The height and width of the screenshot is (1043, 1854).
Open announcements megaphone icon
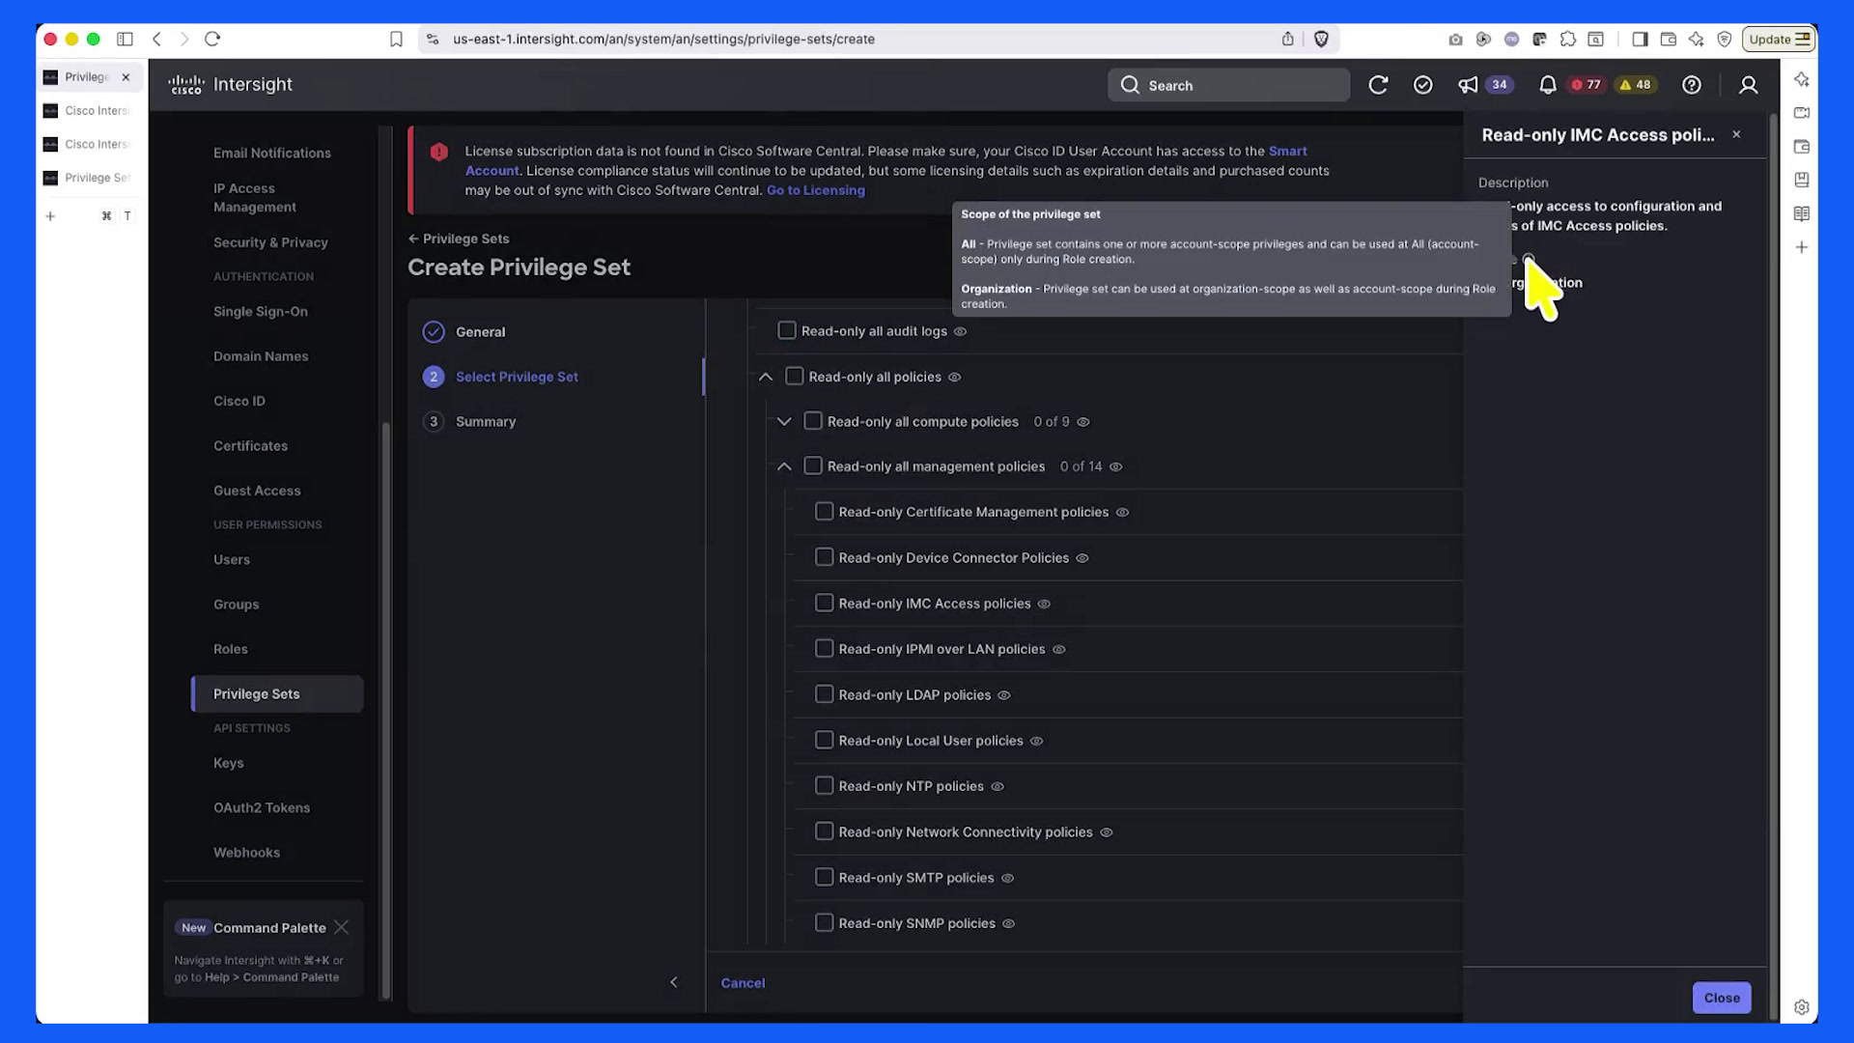tap(1468, 85)
